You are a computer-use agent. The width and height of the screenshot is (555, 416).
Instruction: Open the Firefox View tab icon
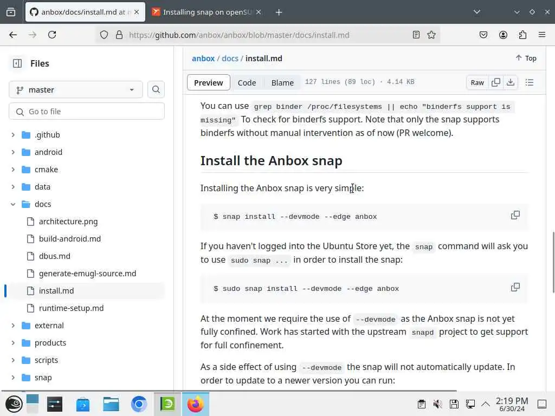pyautogui.click(x=11, y=12)
